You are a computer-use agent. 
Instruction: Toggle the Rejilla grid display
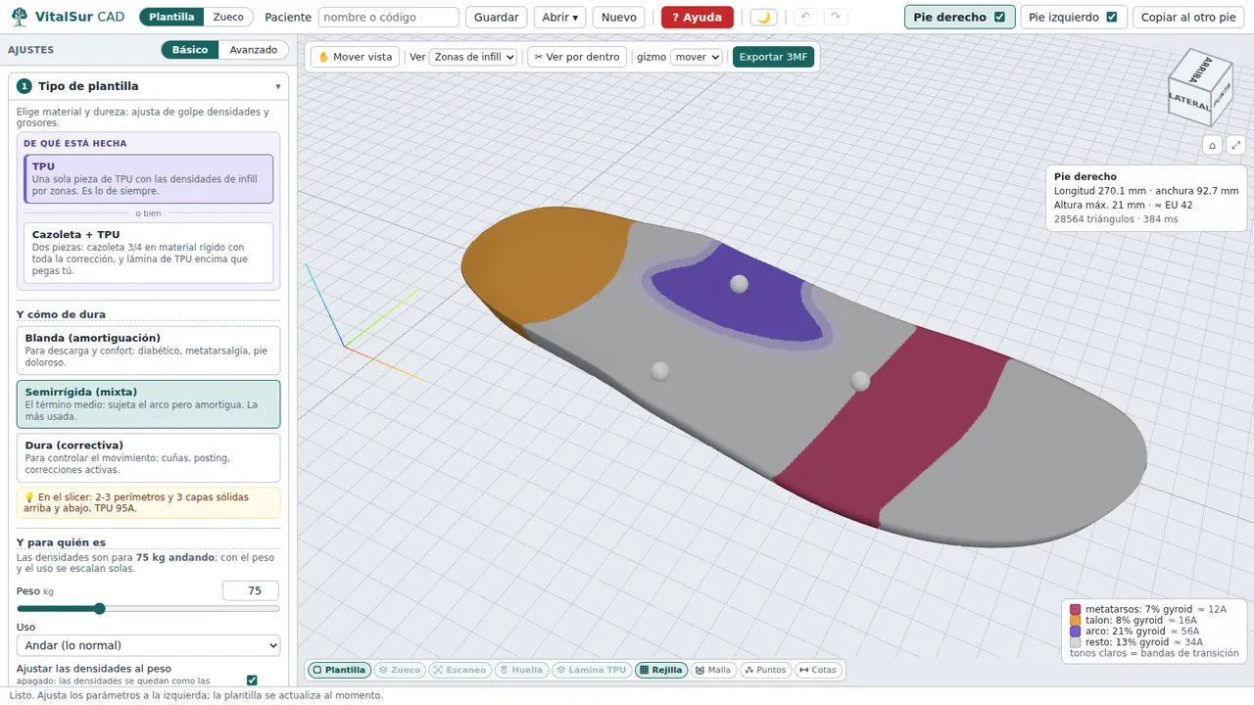click(x=661, y=671)
